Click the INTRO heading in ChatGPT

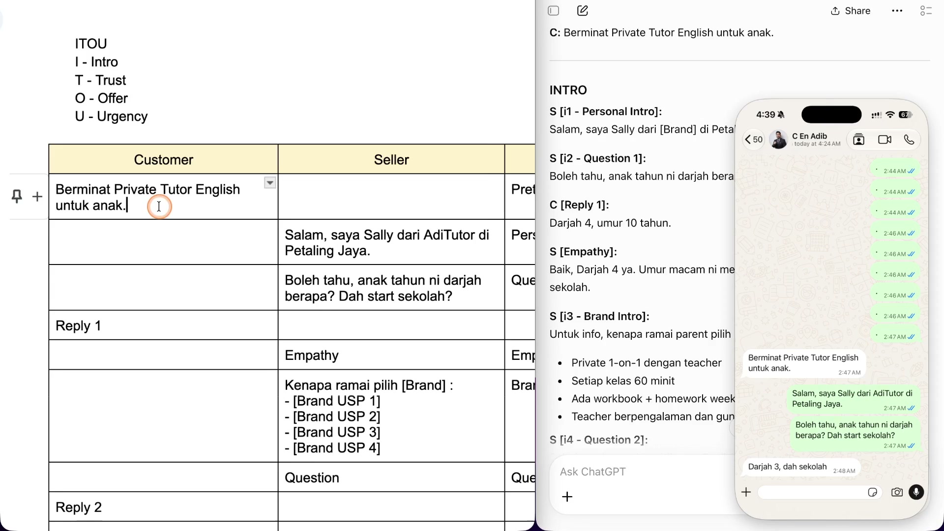pos(568,90)
